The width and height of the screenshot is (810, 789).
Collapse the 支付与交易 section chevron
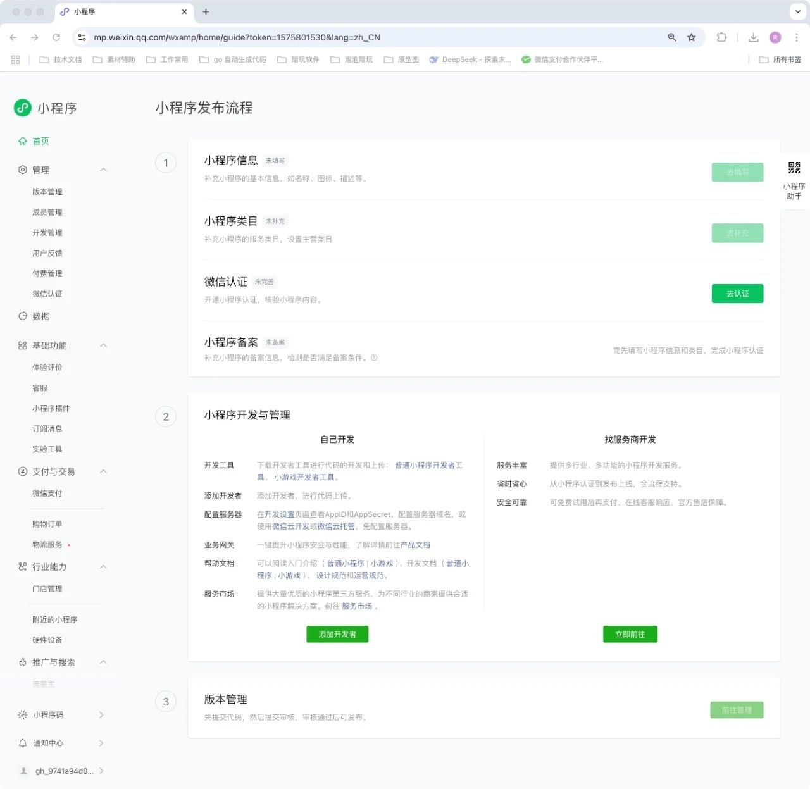(103, 471)
